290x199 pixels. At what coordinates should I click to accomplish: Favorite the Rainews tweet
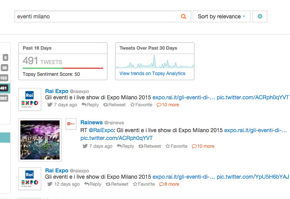(x=177, y=146)
